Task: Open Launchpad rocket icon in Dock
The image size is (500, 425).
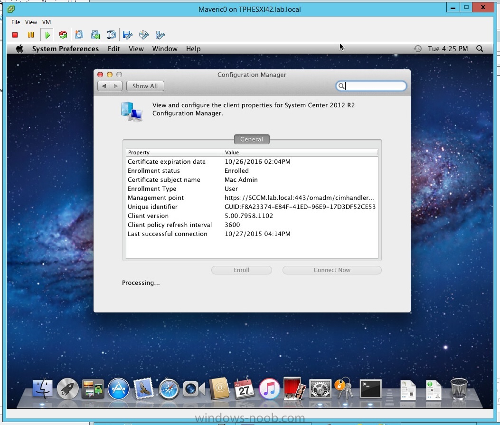Action: [x=67, y=389]
